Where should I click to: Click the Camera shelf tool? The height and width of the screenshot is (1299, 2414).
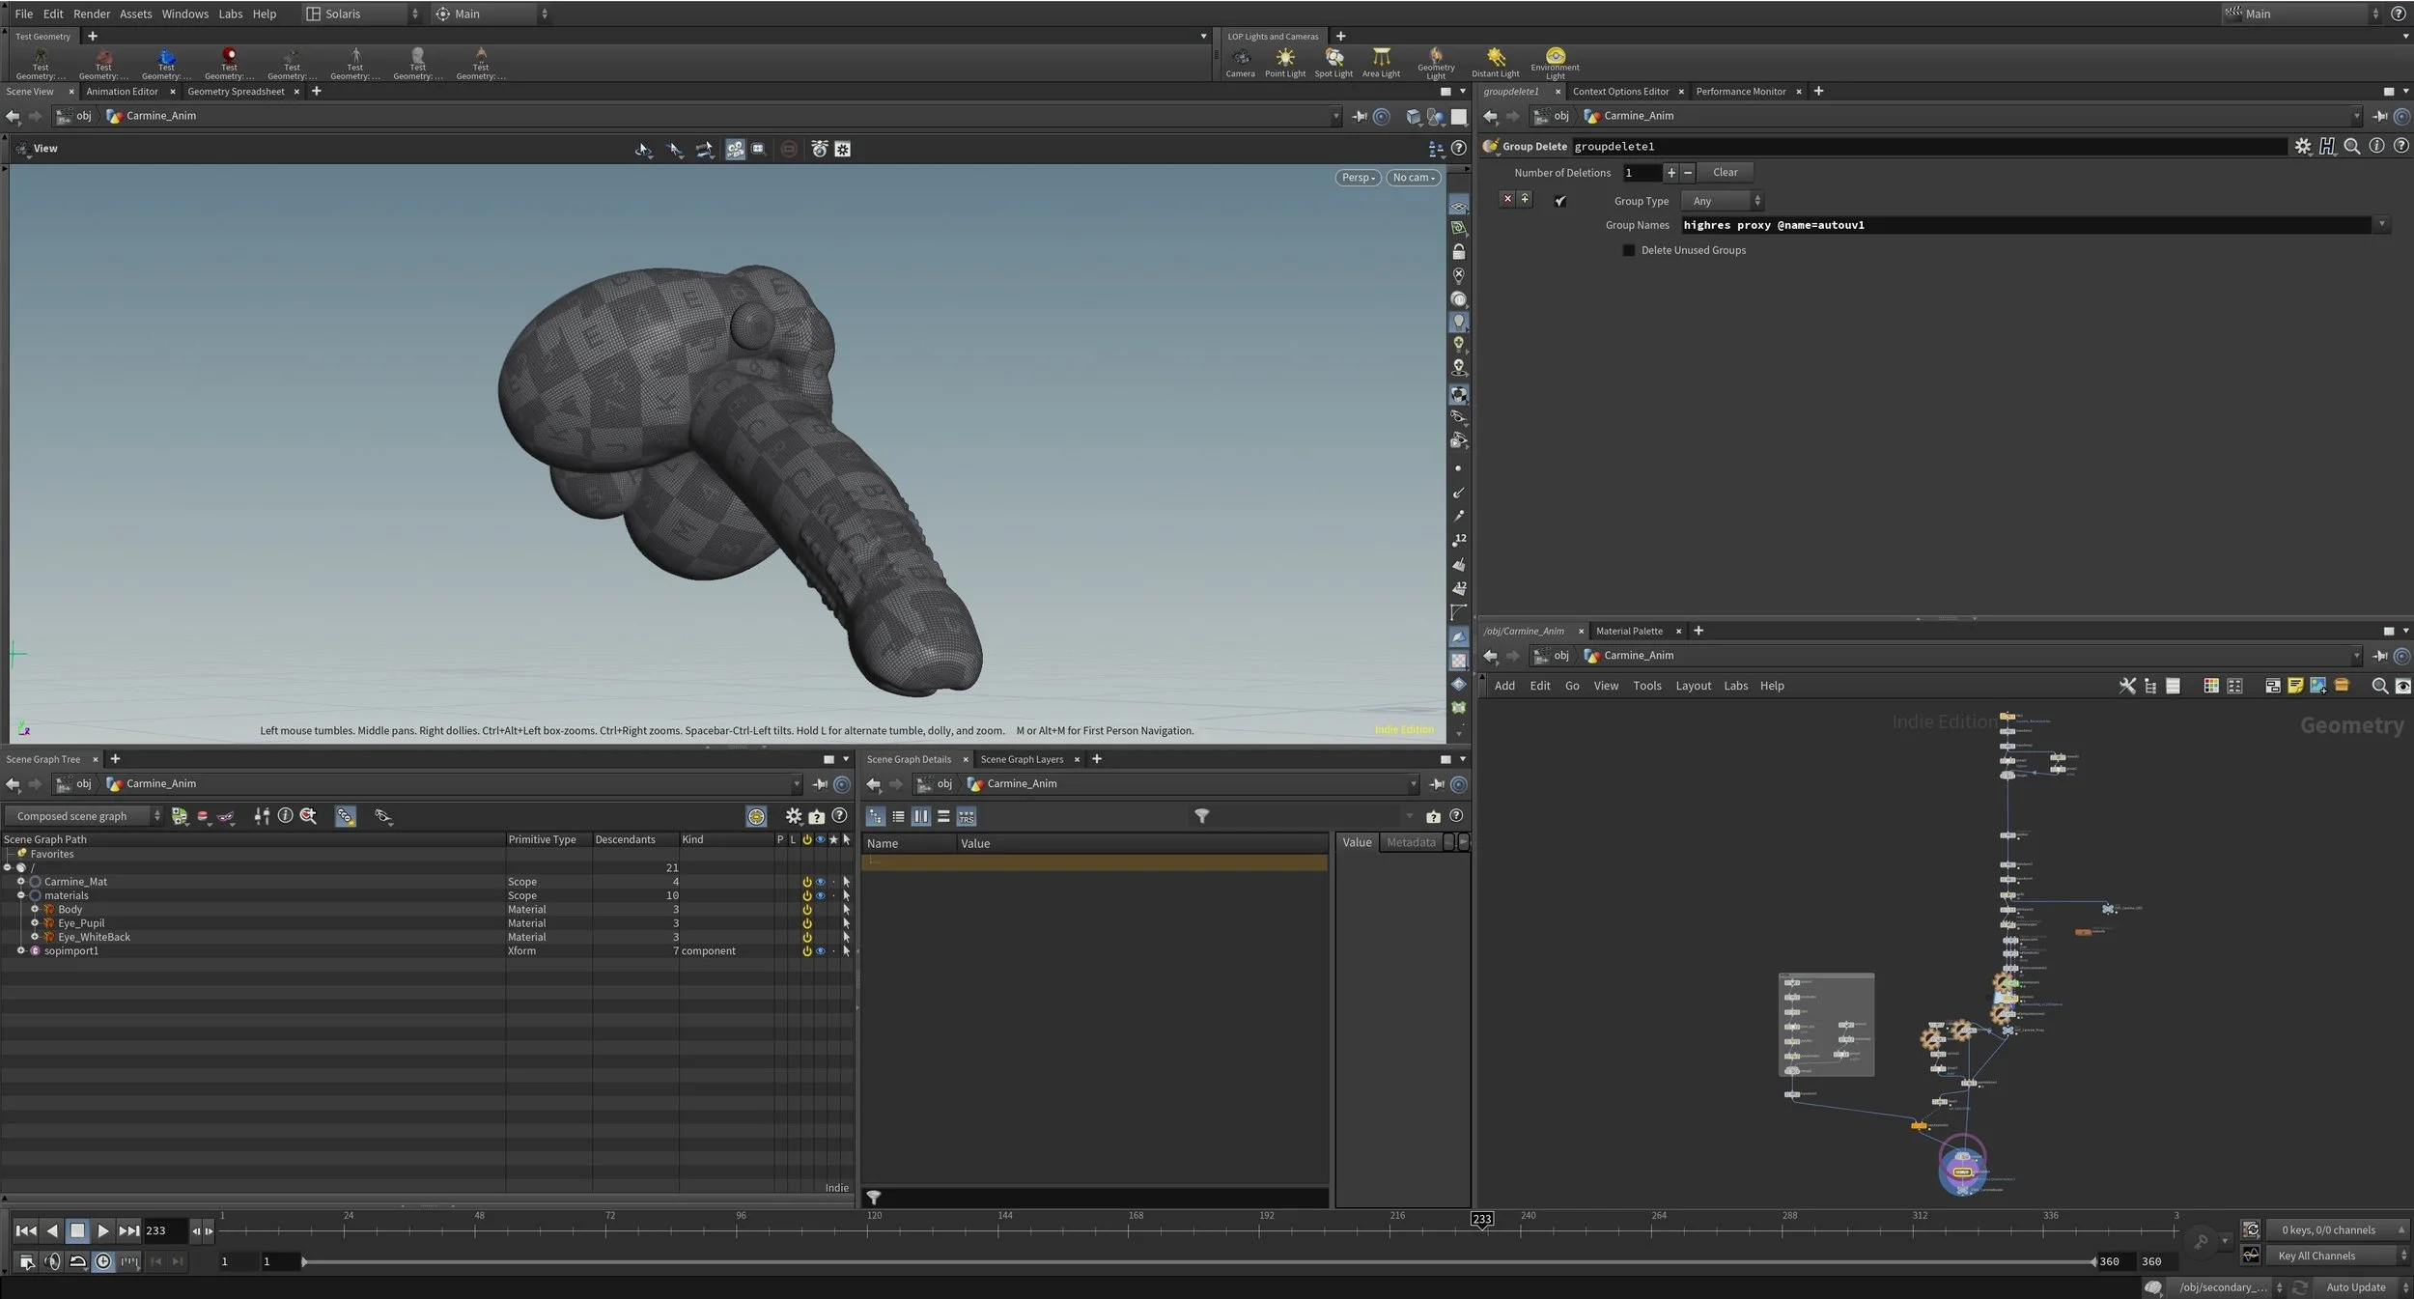1240,62
